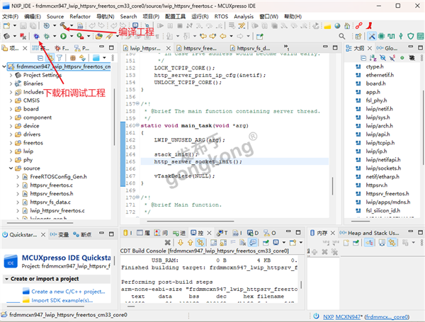
Task: Click the blue Debug (download and debug) icon
Action: click(x=36, y=36)
